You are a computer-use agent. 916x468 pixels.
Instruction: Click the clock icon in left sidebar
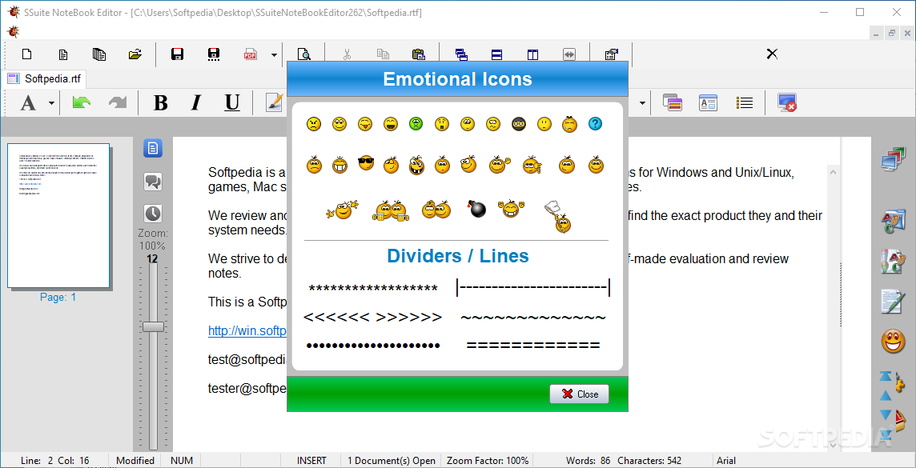[x=153, y=214]
